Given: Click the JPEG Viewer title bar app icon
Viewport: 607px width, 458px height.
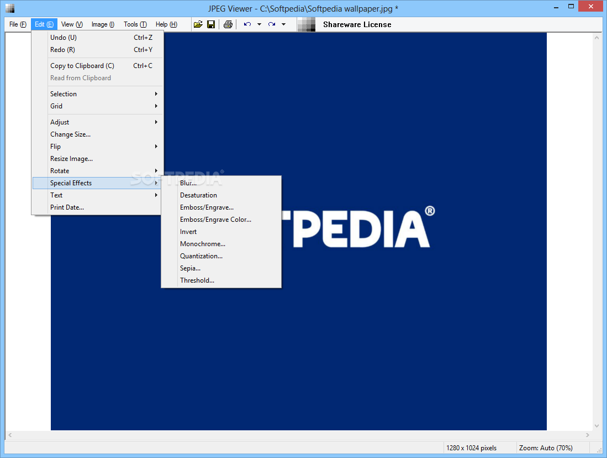Looking at the screenshot, I should [10, 8].
